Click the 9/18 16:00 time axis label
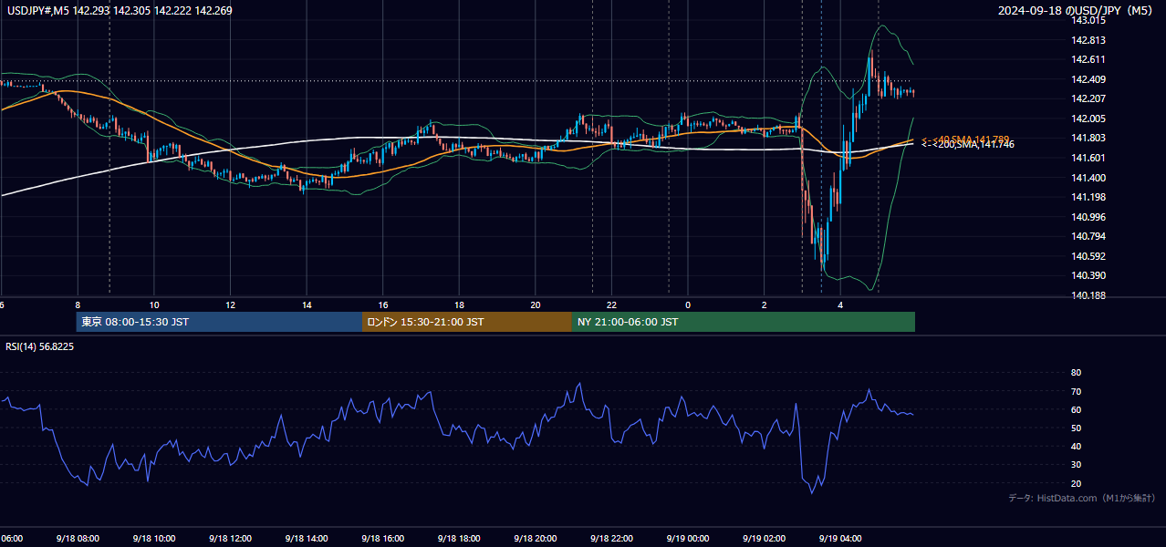 tap(383, 538)
